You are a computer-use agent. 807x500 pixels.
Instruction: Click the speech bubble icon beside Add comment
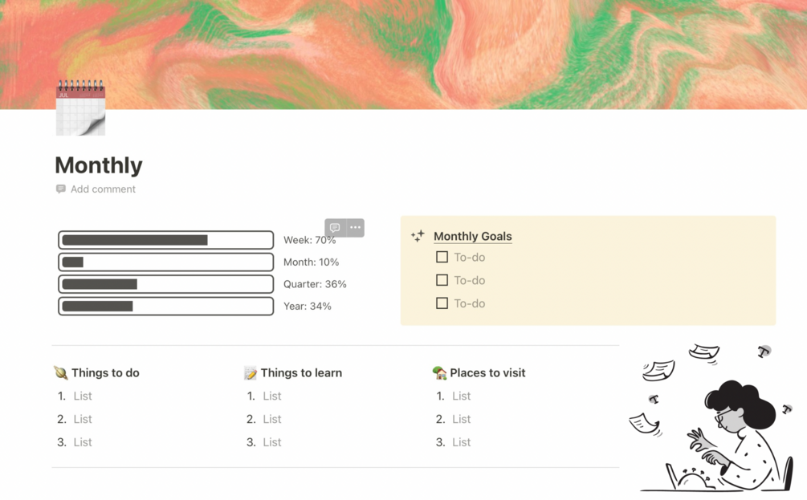pos(61,189)
